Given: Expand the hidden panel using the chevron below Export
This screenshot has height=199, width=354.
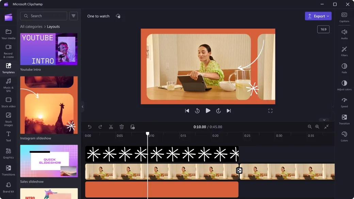Looking at the screenshot, I should coord(324,120).
